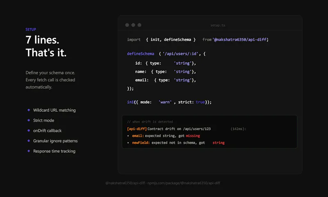The width and height of the screenshot is (328, 197).
Task: Click the email type string line
Action: click(x=166, y=80)
